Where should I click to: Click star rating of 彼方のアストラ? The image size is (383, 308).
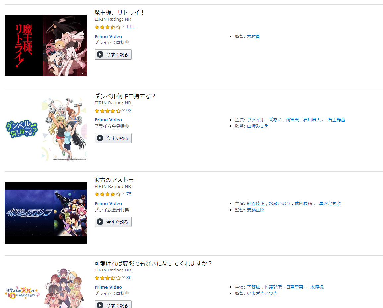pyautogui.click(x=107, y=194)
